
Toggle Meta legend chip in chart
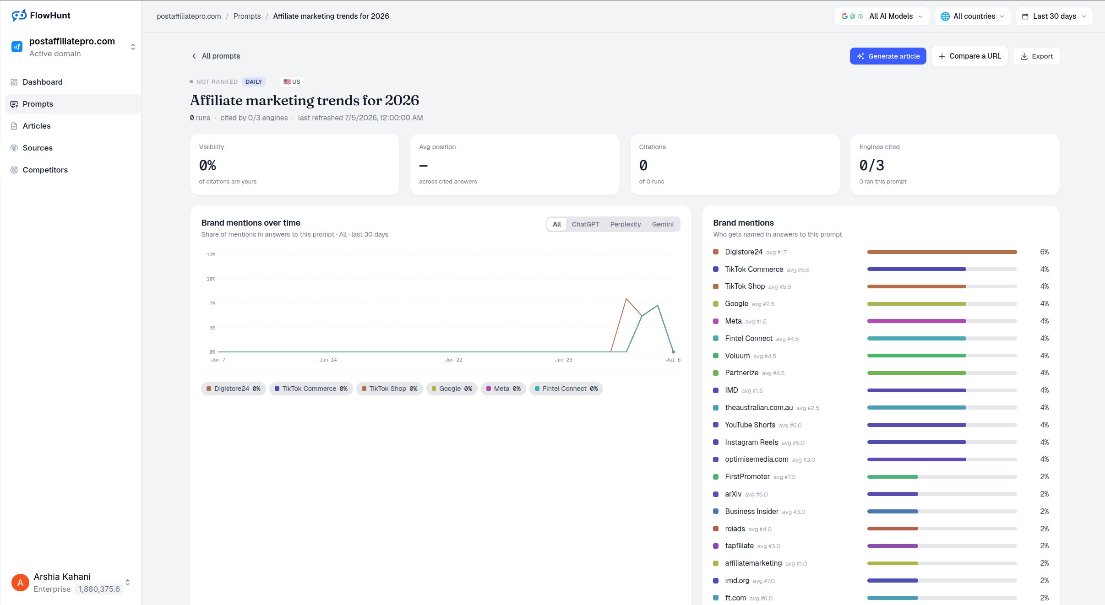tap(503, 389)
